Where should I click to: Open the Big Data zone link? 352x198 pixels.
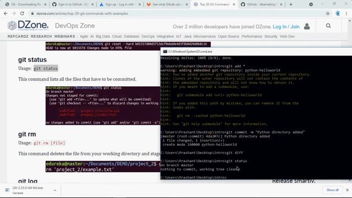coord(103,36)
